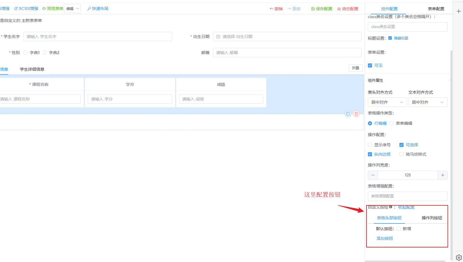Open the 文本对齐方式 dropdown
The width and height of the screenshot is (463, 262).
(x=427, y=102)
